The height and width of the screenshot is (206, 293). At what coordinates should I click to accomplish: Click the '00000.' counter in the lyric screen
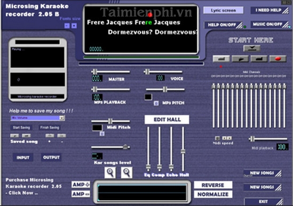96,49
